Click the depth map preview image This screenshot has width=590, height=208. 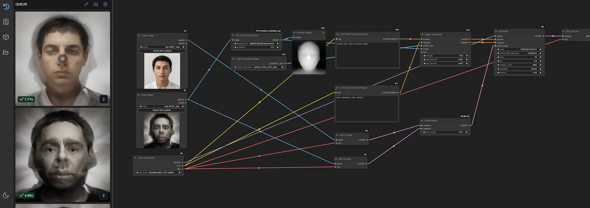[x=309, y=57]
